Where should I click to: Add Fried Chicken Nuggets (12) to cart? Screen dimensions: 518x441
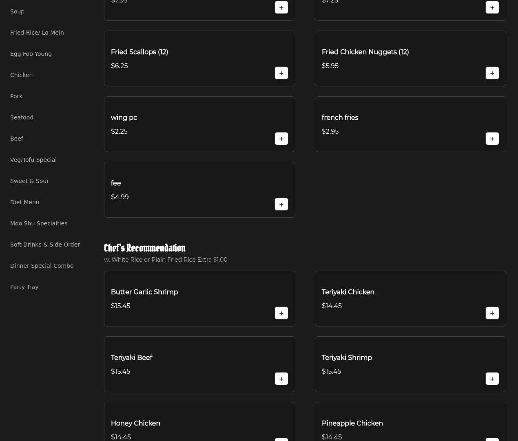(492, 73)
